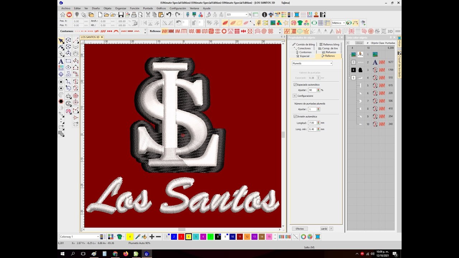Select lettering object row 2 with 1677 stitches
Image resolution: width=459 pixels, height=258 pixels.
point(371,62)
